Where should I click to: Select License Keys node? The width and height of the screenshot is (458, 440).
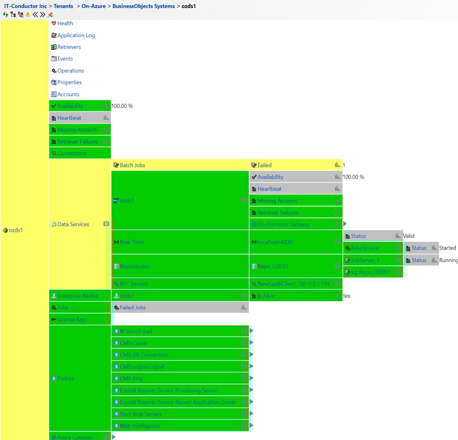[x=80, y=319]
